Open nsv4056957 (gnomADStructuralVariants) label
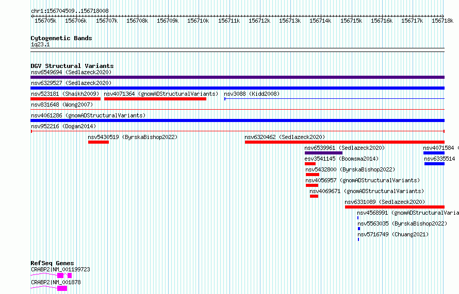The width and height of the screenshot is (459, 294). (363, 180)
